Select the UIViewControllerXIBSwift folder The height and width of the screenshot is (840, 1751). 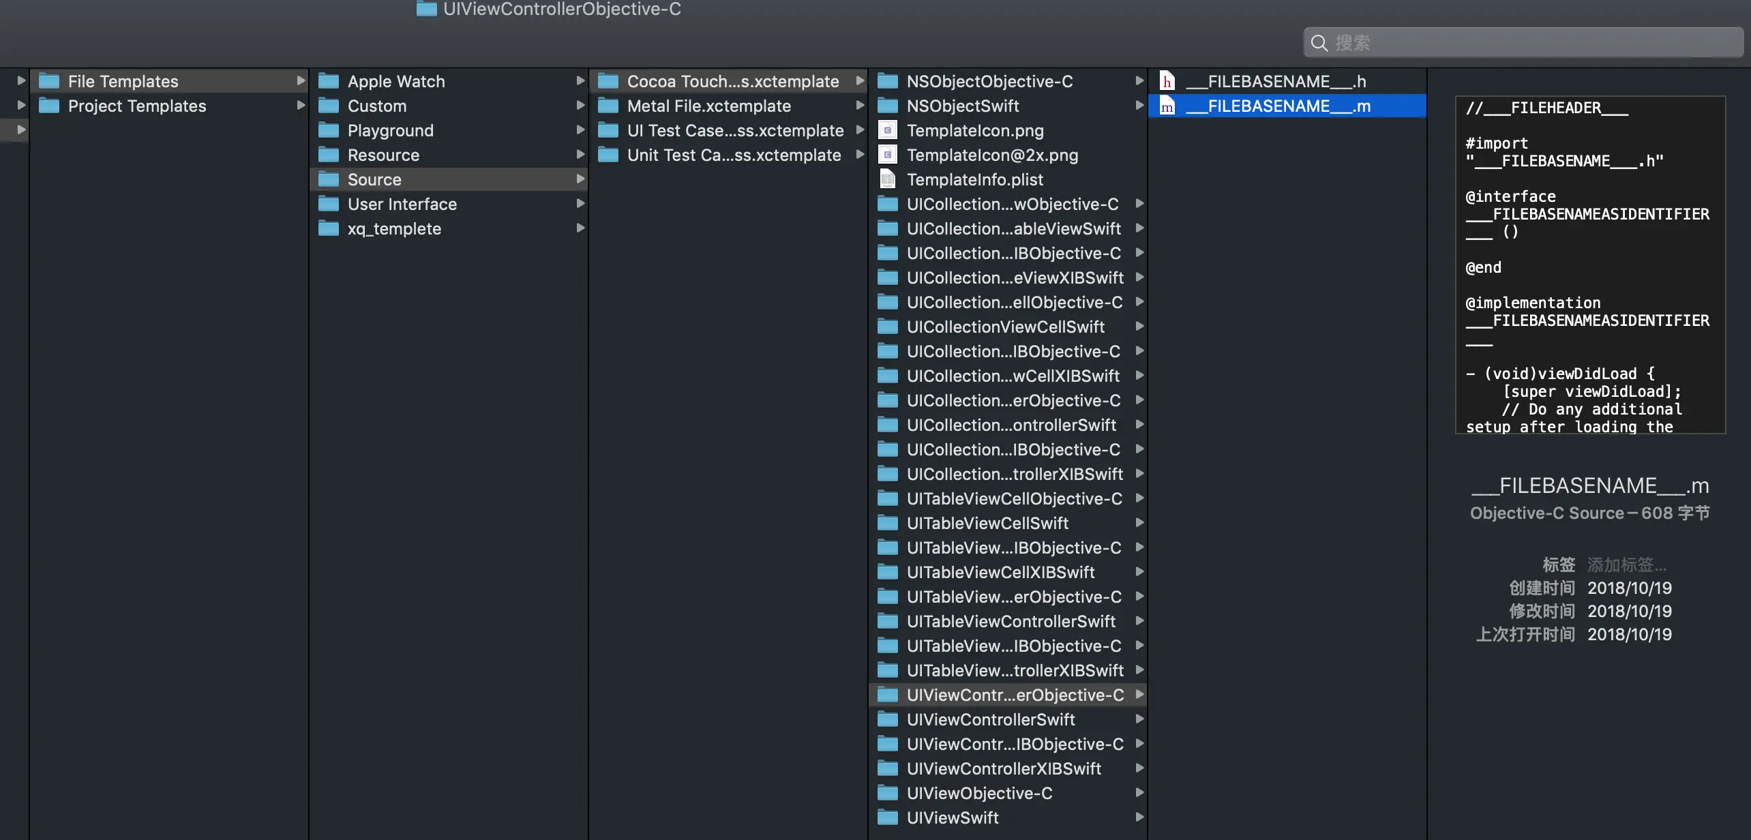[1008, 768]
